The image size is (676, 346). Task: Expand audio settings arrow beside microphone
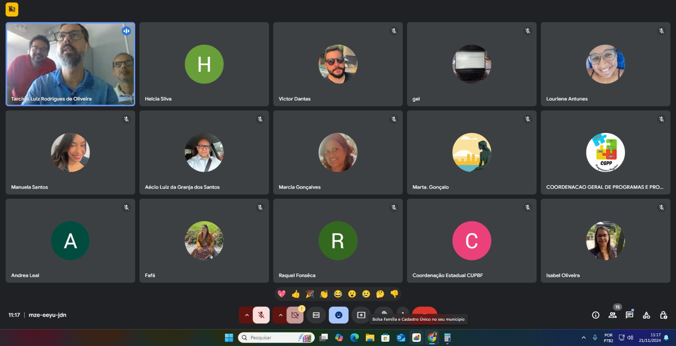pos(247,315)
